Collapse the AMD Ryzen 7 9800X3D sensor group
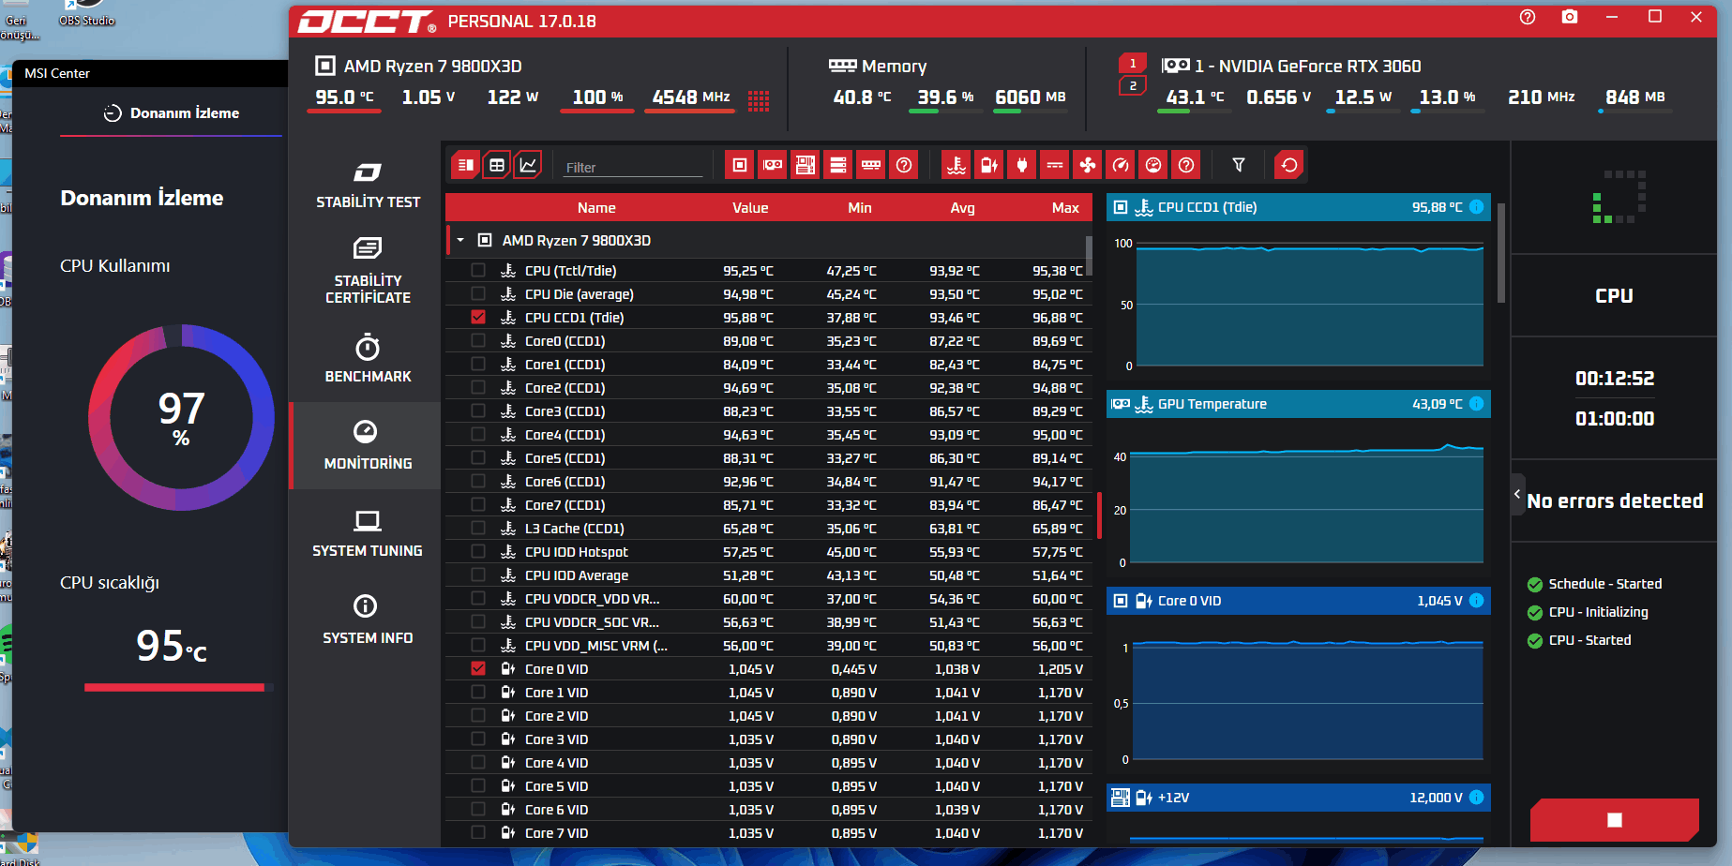Viewport: 1732px width, 866px height. coord(460,241)
